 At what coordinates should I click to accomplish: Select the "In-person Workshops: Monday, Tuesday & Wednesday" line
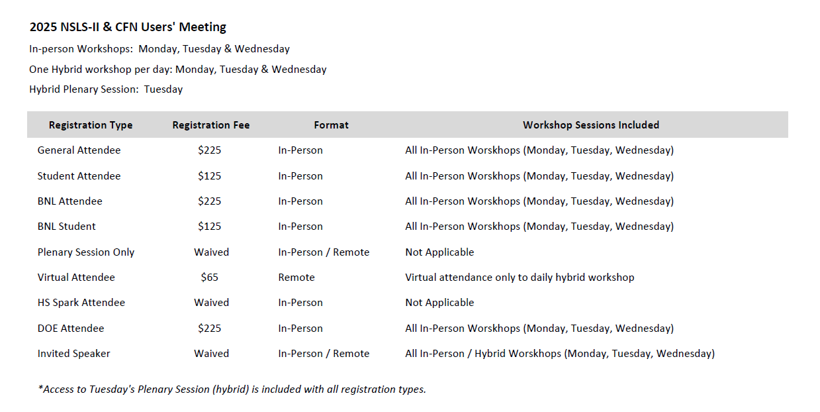(x=159, y=49)
